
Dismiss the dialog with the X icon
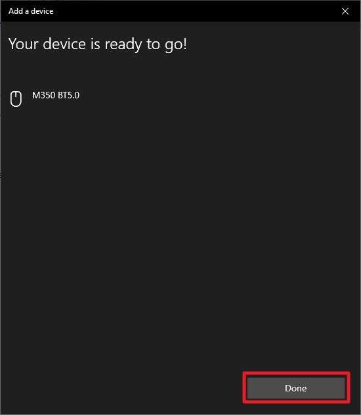[x=345, y=11]
